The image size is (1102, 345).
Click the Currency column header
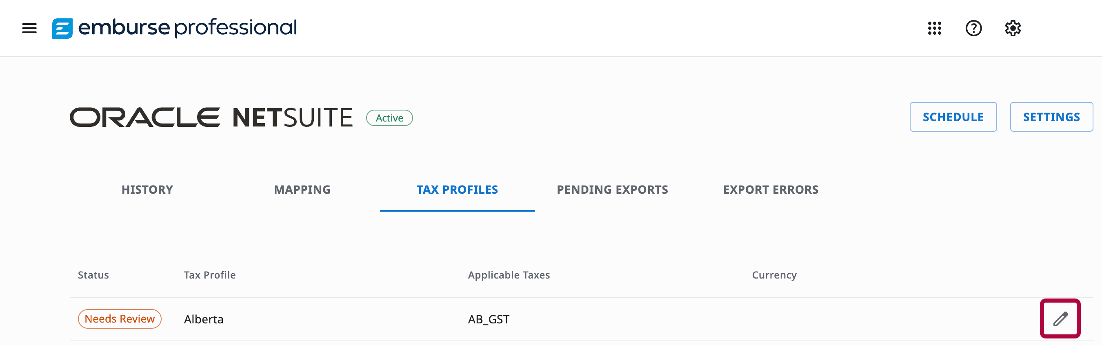point(774,275)
